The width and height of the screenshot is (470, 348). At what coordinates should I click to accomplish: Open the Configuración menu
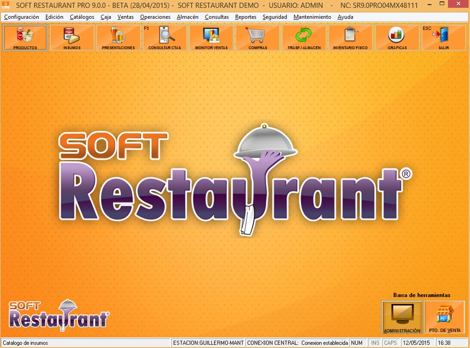coord(22,17)
